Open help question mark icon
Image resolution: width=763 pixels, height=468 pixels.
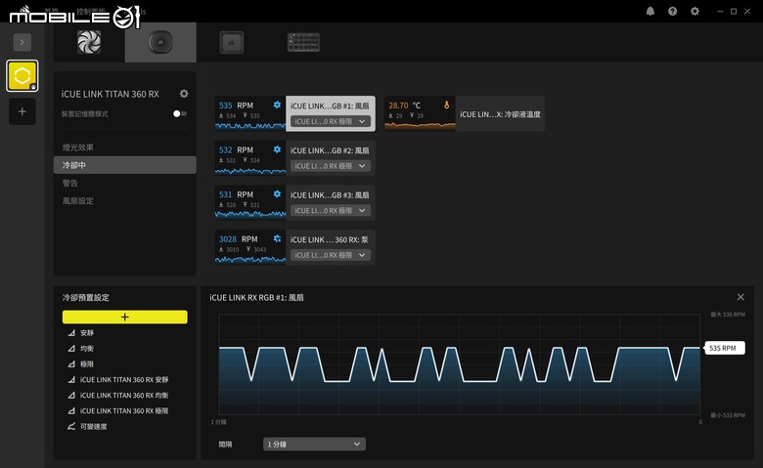click(672, 11)
